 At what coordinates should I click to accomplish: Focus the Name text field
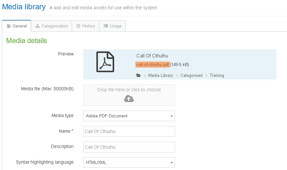click(129, 131)
